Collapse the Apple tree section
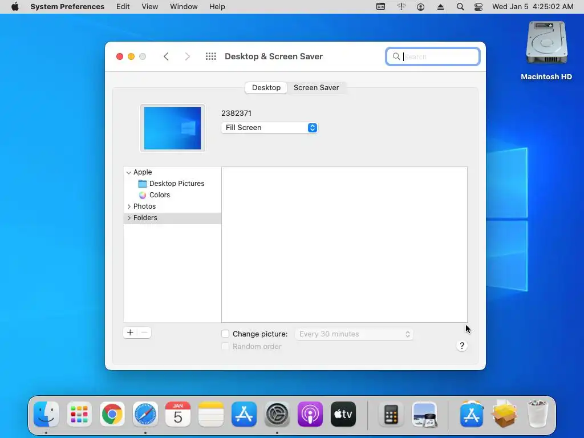The image size is (584, 438). [x=128, y=172]
